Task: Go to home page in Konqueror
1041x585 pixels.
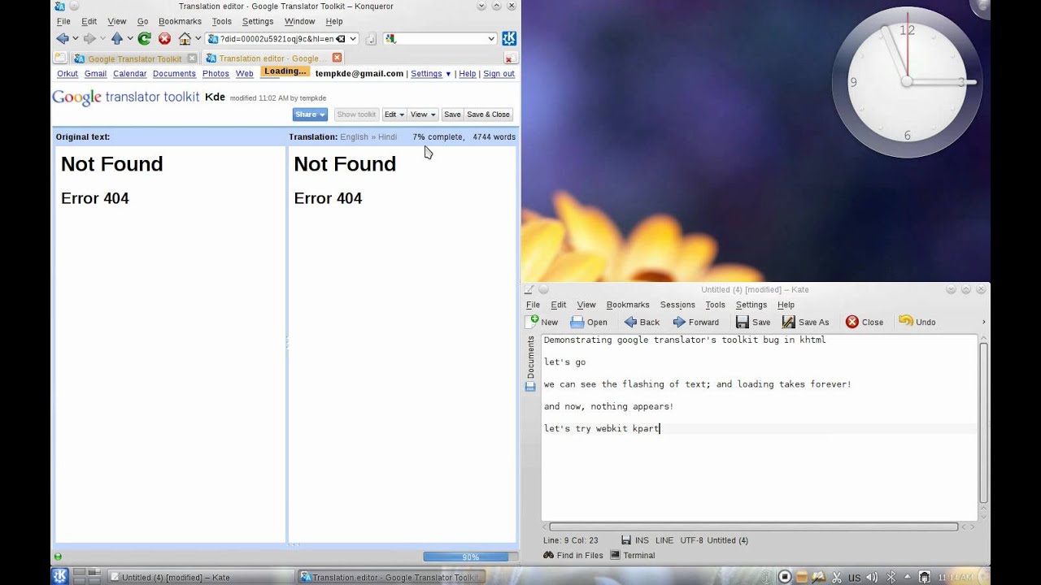Action: 185,39
